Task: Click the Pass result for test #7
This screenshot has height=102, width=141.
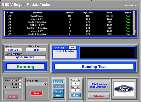Action: [128, 34]
